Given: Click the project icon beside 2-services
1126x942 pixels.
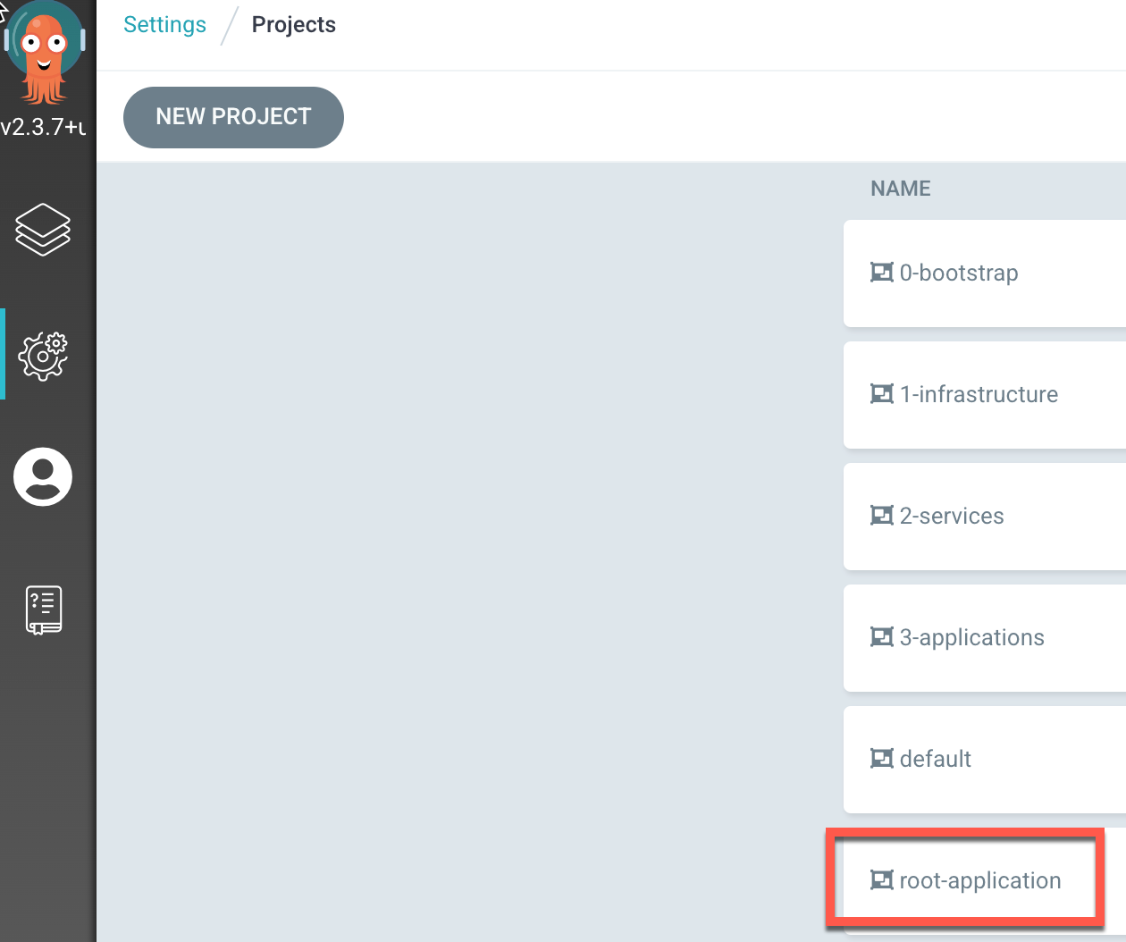Looking at the screenshot, I should tap(882, 515).
